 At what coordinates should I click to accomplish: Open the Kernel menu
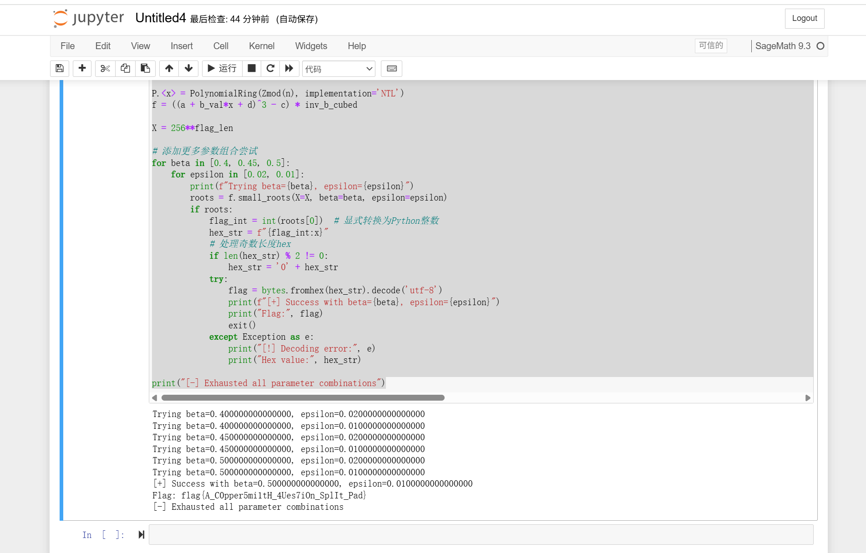click(261, 46)
